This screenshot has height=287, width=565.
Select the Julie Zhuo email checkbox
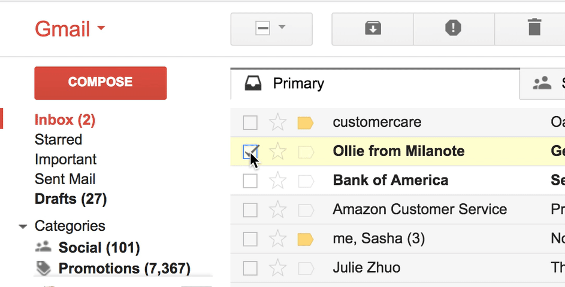(250, 268)
